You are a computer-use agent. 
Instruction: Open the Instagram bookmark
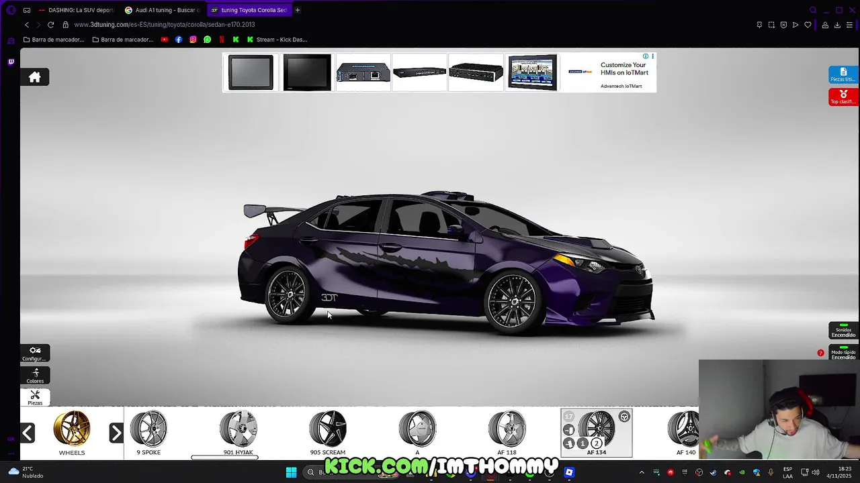click(x=193, y=40)
